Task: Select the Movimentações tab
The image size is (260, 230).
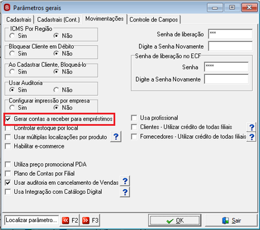Action: click(x=104, y=19)
